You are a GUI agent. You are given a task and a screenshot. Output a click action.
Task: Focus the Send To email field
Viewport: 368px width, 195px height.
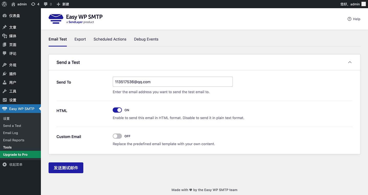coord(173,82)
